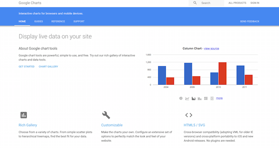Open the Guides tab
279x148 pixels.
pos(39,22)
